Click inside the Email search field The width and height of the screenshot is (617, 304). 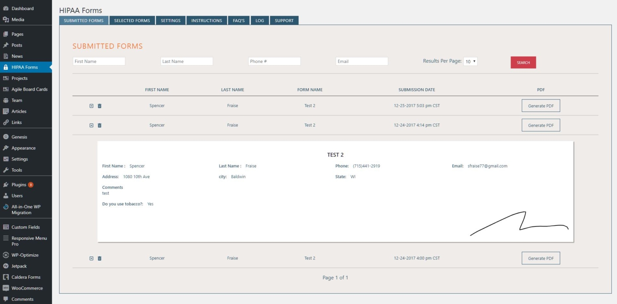(x=362, y=61)
